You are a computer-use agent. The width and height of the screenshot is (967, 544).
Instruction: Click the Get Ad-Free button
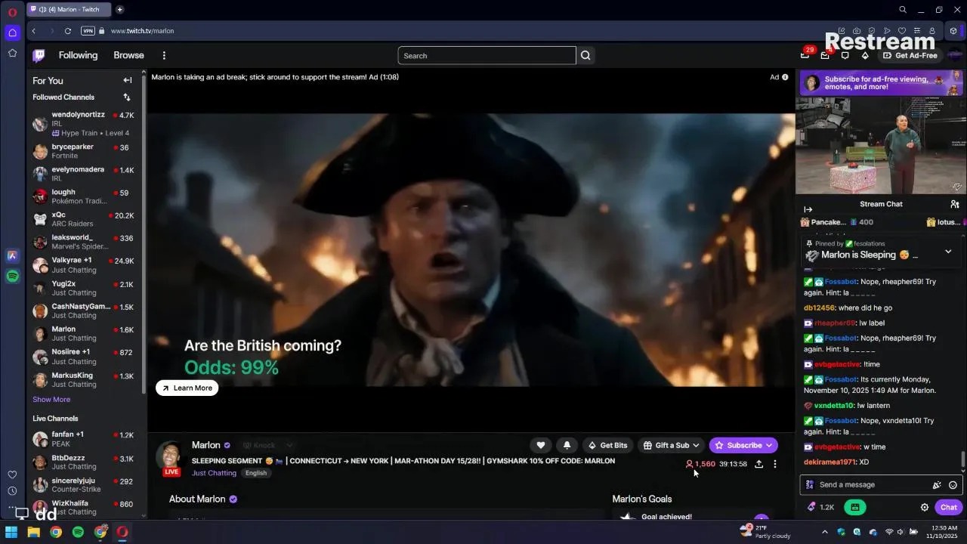[910, 55]
